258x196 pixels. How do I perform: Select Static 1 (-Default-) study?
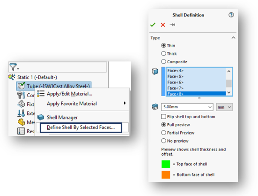(37, 77)
